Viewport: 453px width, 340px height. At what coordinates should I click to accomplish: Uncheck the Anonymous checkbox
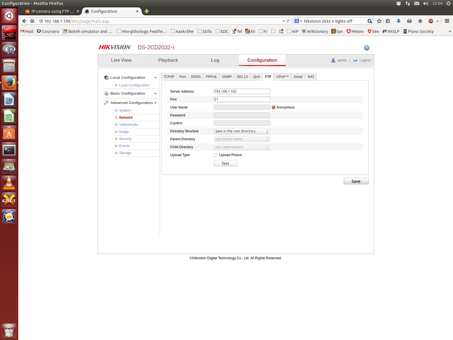pos(273,107)
